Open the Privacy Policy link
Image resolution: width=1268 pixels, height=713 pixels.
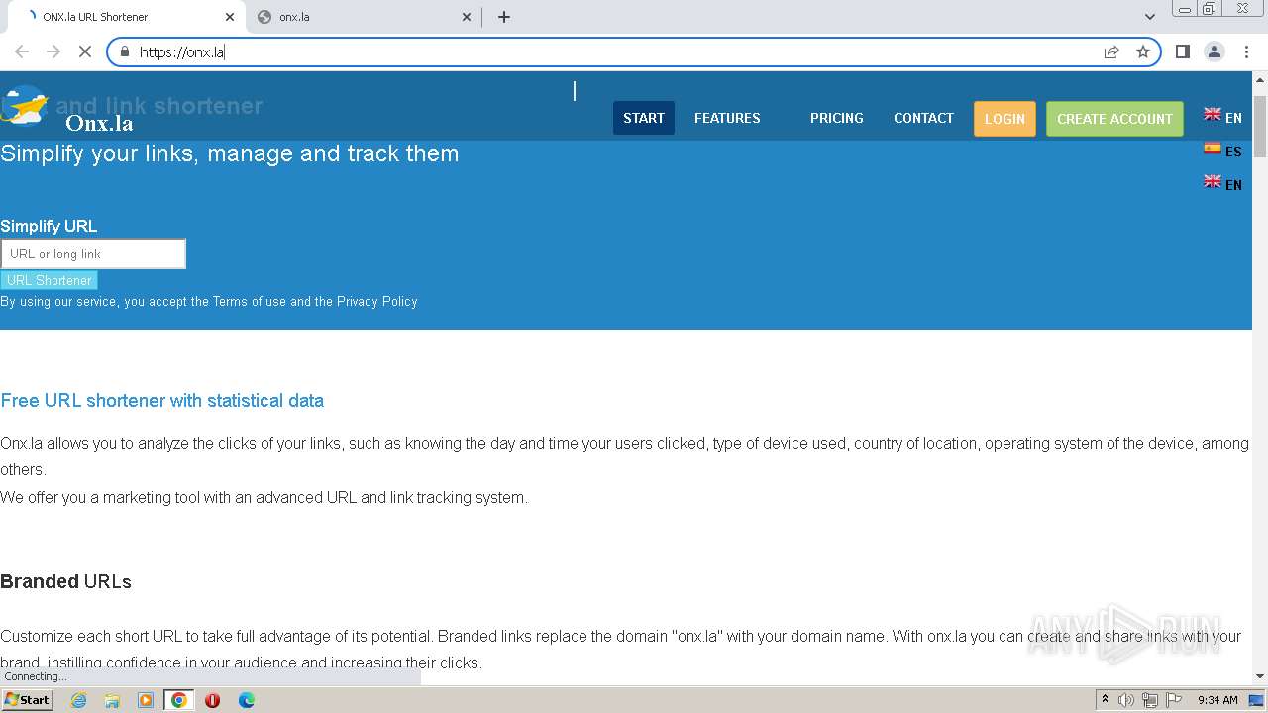(x=376, y=301)
